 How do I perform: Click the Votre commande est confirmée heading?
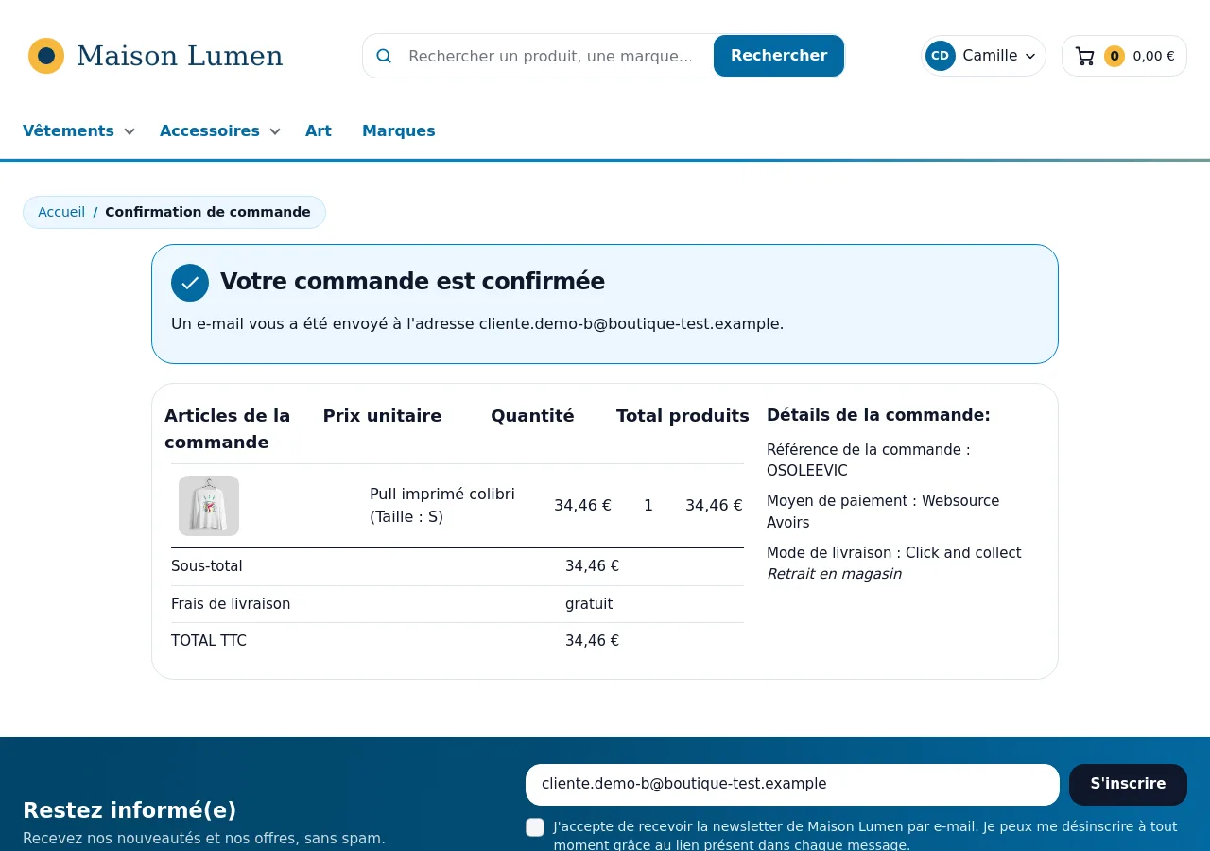[412, 282]
